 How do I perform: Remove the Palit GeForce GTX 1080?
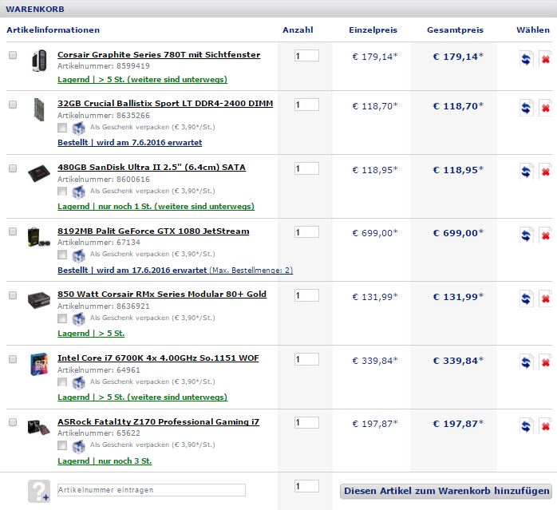pyautogui.click(x=545, y=235)
